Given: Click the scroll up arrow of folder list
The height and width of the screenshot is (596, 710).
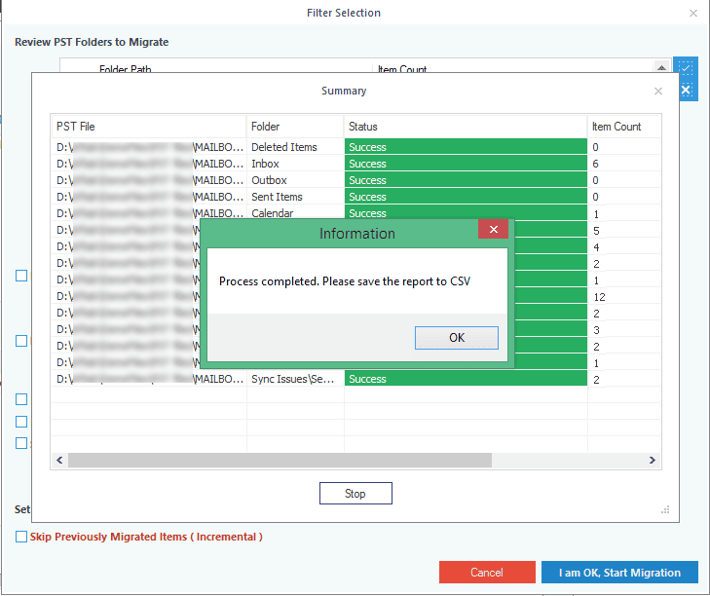Looking at the screenshot, I should click(x=661, y=67).
